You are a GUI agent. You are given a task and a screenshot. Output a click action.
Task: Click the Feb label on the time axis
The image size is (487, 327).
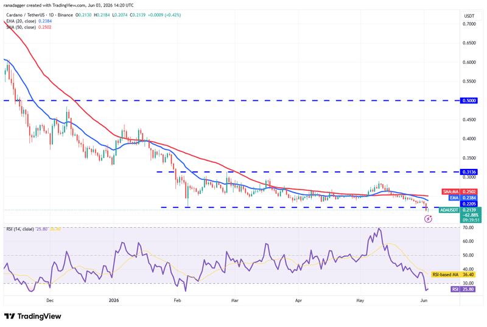click(177, 300)
